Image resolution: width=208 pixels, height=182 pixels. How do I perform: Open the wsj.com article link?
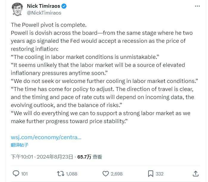(46, 137)
